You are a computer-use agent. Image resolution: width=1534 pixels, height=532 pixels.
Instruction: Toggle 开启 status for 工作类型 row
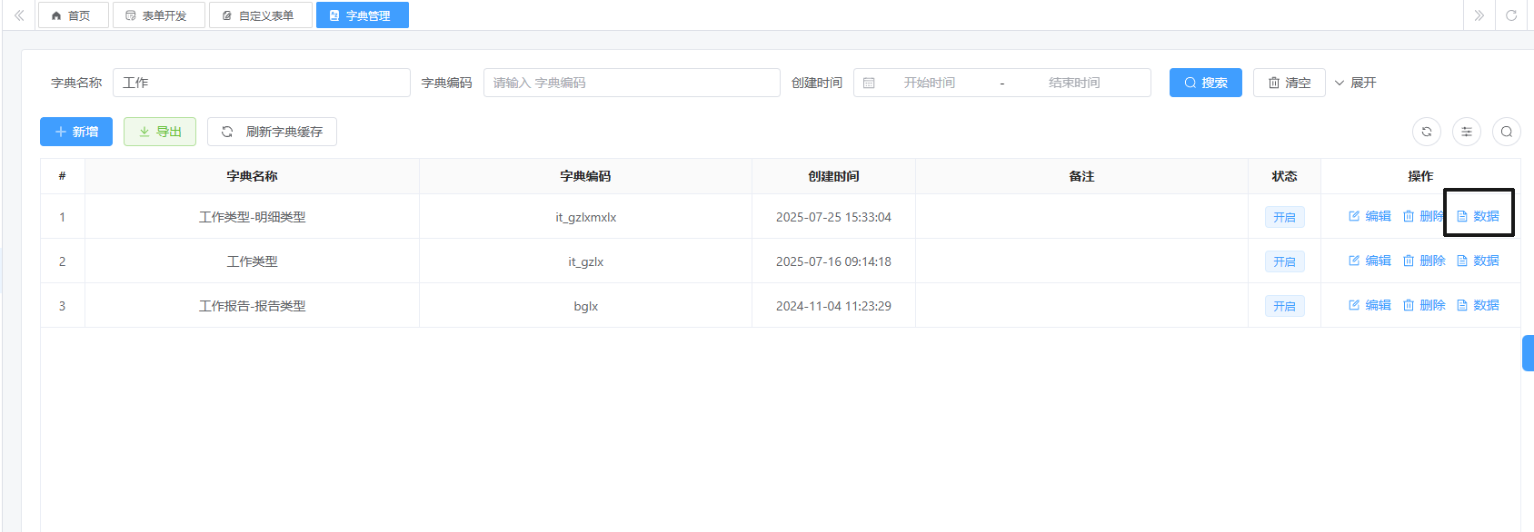pyautogui.click(x=1284, y=261)
